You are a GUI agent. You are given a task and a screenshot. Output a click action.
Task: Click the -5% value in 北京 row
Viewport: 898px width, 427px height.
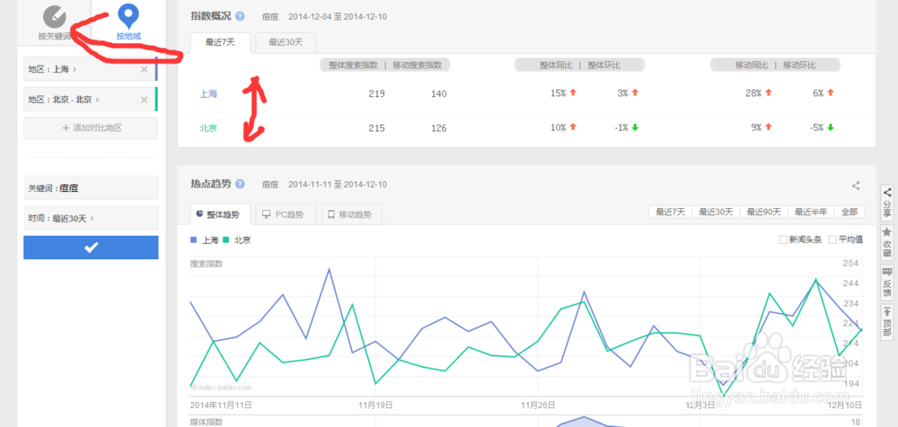tap(816, 127)
